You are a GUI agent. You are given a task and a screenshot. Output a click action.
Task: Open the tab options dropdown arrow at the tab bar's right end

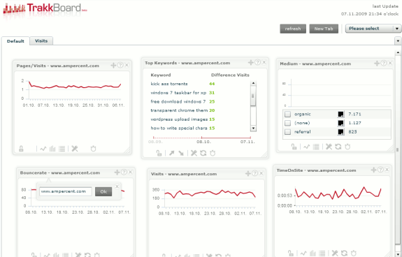click(398, 41)
